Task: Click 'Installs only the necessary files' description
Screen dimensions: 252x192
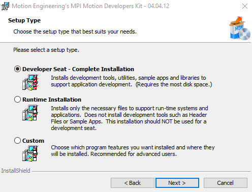Action: tap(129, 118)
